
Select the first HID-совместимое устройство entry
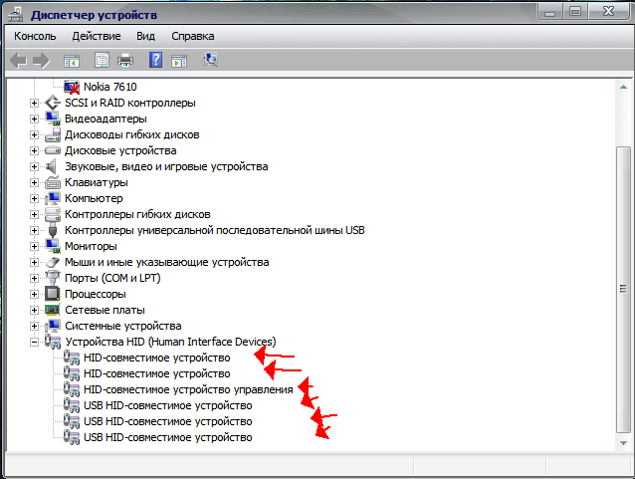156,358
